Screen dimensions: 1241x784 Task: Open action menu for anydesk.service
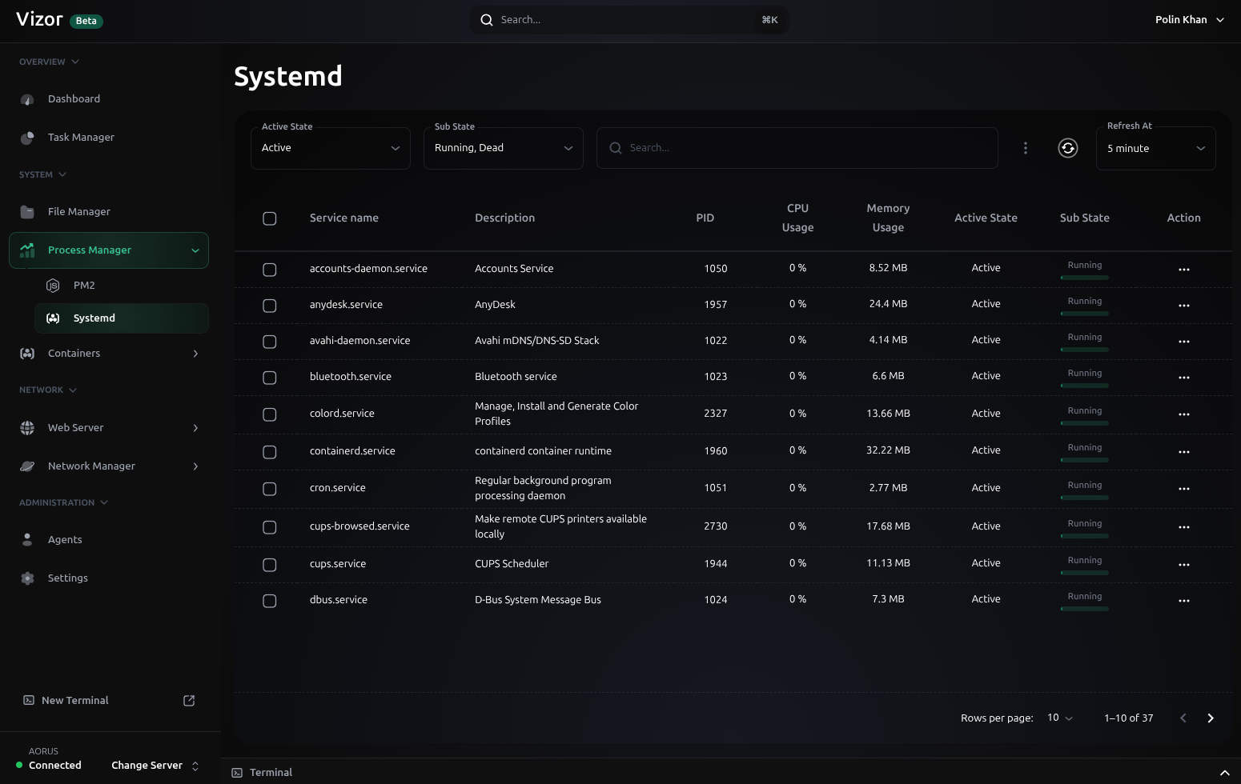click(1184, 306)
